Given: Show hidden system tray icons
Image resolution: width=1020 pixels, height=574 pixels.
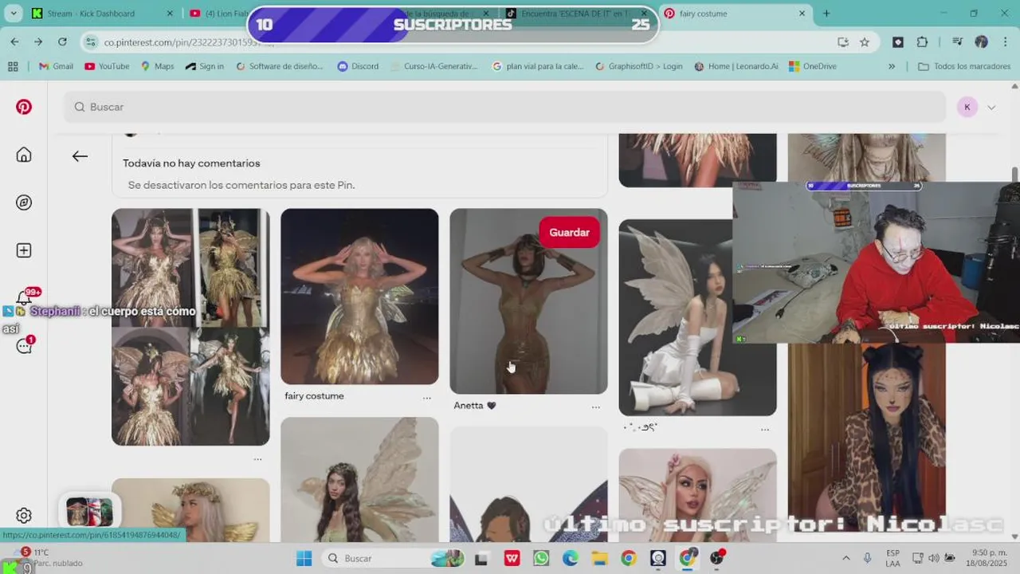Looking at the screenshot, I should point(845,558).
